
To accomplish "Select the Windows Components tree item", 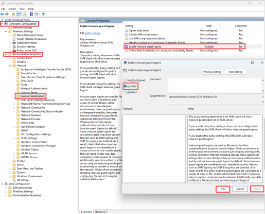I will point(30,176).
